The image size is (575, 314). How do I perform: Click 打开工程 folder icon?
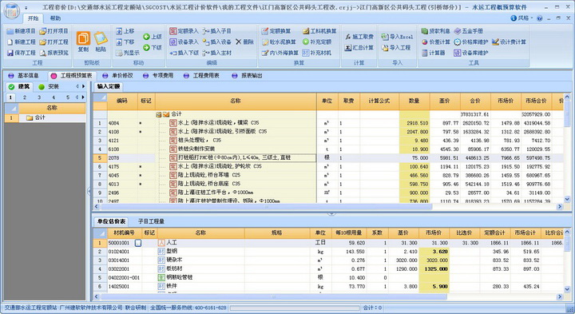pyautogui.click(x=42, y=42)
